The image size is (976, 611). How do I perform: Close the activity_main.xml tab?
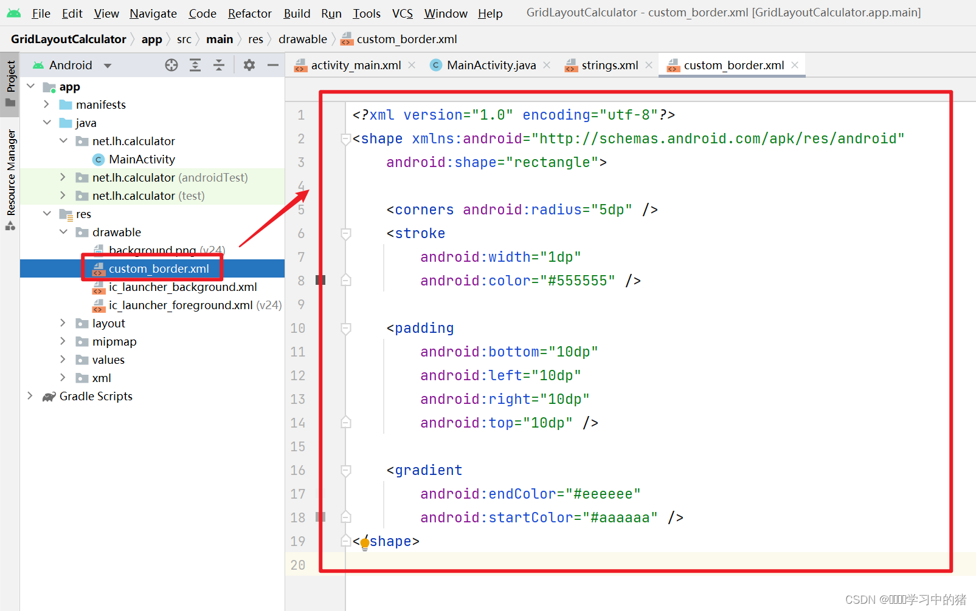[412, 65]
